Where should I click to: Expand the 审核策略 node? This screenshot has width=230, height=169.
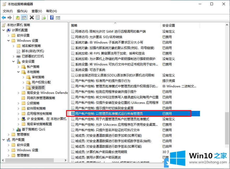click(23, 77)
